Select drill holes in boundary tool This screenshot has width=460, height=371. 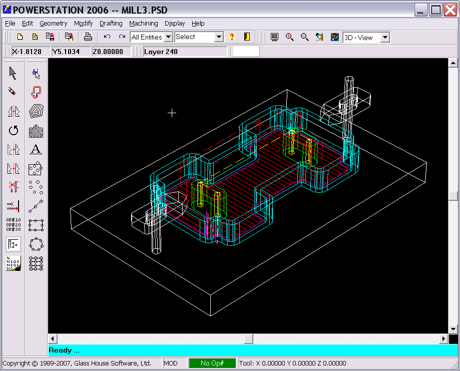36,168
